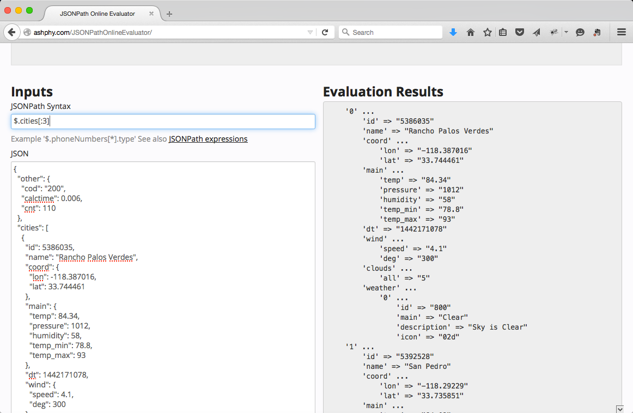This screenshot has width=633, height=413.
Task: Click the Share paper-plane icon
Action: pos(536,32)
